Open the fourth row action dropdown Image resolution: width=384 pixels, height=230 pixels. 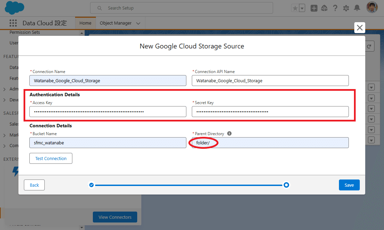click(x=371, y=119)
